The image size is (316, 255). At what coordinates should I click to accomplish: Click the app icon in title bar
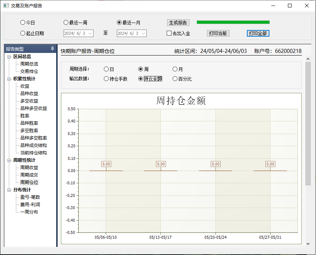(6, 6)
